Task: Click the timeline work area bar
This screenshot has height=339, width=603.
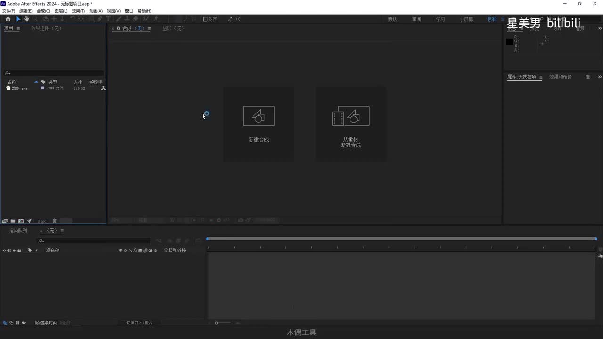Action: pos(402,239)
